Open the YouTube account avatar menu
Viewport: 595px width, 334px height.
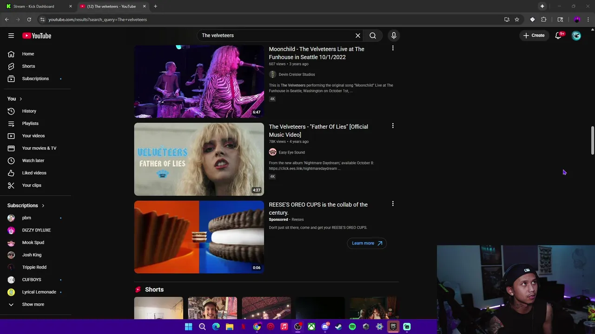click(576, 36)
